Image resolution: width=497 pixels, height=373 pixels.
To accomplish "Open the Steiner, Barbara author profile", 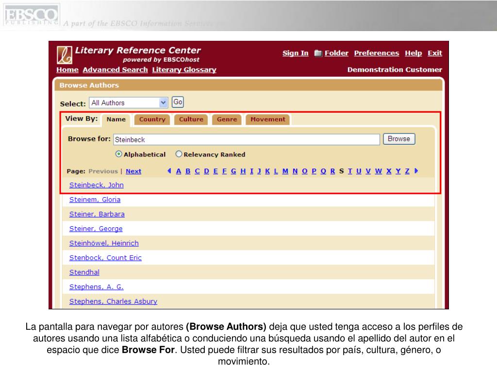I will (x=97, y=214).
